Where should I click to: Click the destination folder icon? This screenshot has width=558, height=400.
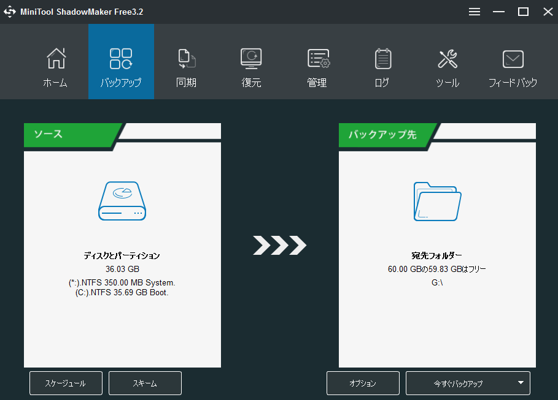[x=436, y=202]
